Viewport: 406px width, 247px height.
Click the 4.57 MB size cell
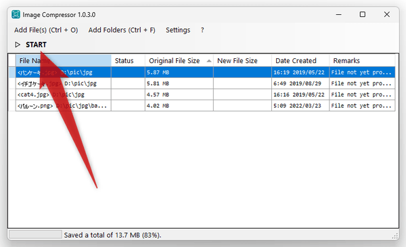coord(179,95)
